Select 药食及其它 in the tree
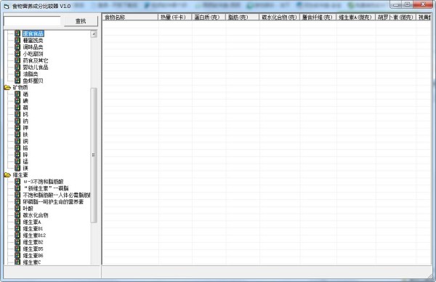This screenshot has width=436, height=282. pyautogui.click(x=36, y=60)
